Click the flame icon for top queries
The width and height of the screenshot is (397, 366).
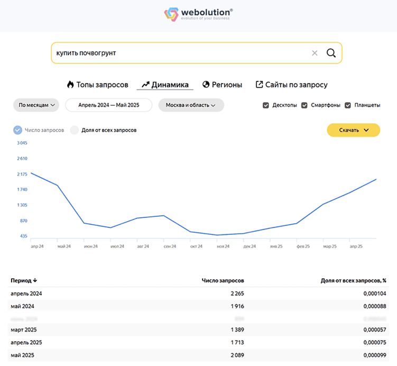(x=70, y=85)
